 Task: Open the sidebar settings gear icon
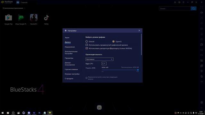click(201, 103)
